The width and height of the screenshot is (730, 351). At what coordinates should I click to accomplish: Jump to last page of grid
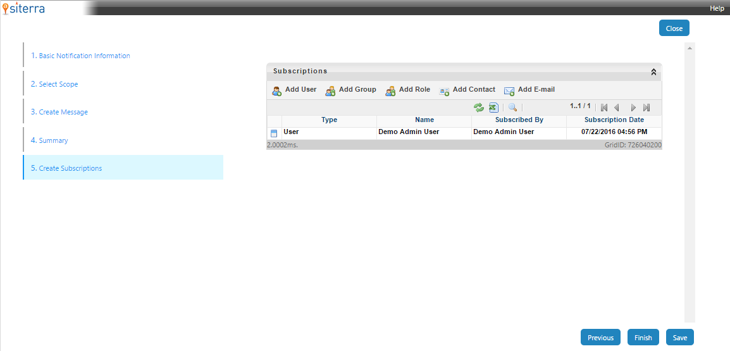click(x=646, y=108)
